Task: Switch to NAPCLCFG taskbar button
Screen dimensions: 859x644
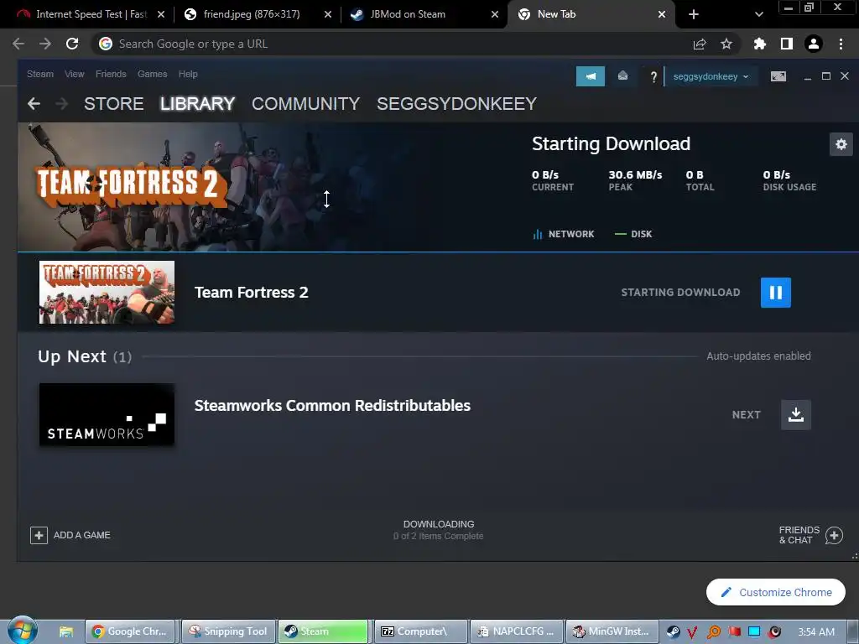Action: 517,631
